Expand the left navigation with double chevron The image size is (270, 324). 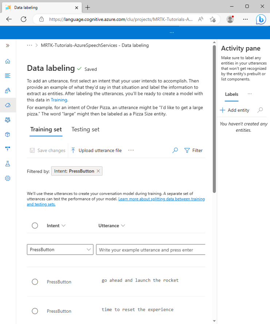pos(8,46)
